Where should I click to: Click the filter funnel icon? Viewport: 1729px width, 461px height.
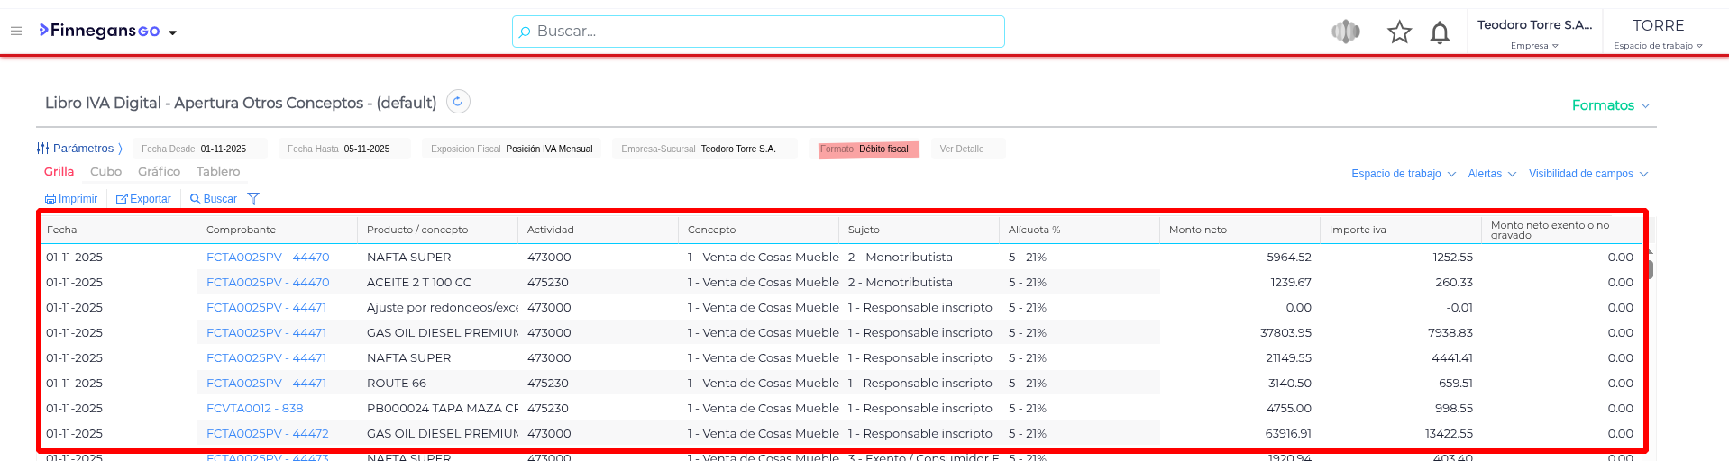[x=253, y=199]
